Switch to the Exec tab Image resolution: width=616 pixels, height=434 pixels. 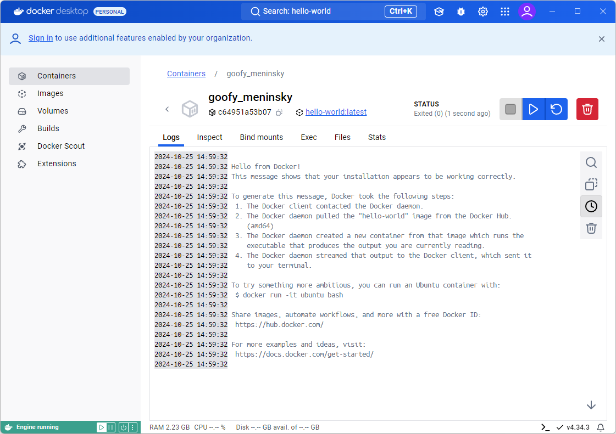click(309, 137)
